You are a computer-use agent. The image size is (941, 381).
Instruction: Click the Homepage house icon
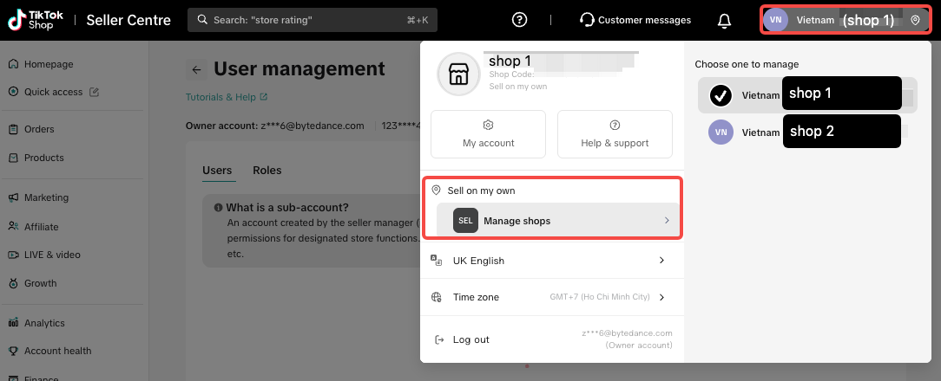point(13,64)
